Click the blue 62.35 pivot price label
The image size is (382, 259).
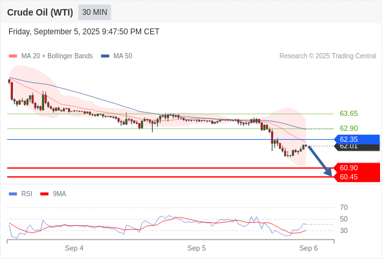coord(357,139)
